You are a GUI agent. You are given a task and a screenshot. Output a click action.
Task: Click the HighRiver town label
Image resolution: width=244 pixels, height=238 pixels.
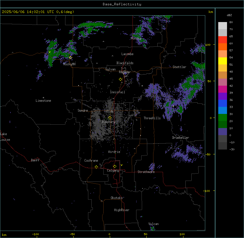tap(122, 210)
